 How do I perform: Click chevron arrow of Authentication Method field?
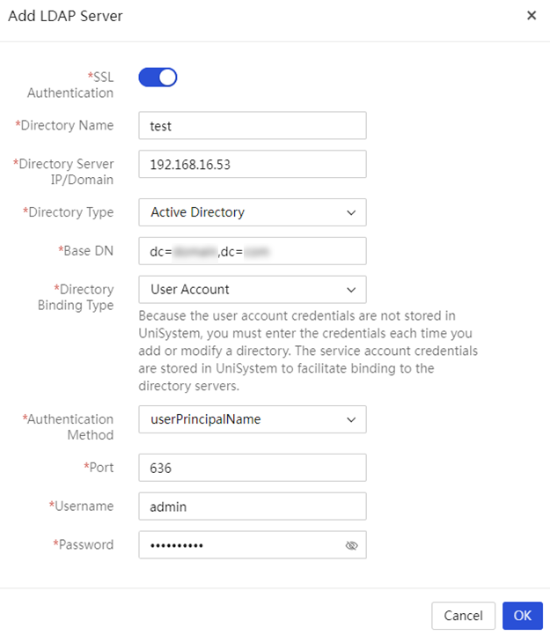(x=351, y=420)
